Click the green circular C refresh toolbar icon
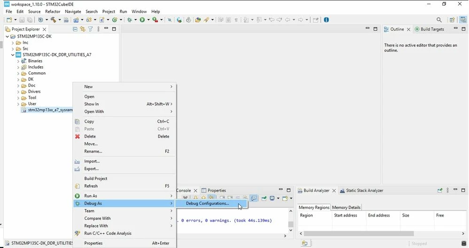Screen dimensions: 469x248 115,20
